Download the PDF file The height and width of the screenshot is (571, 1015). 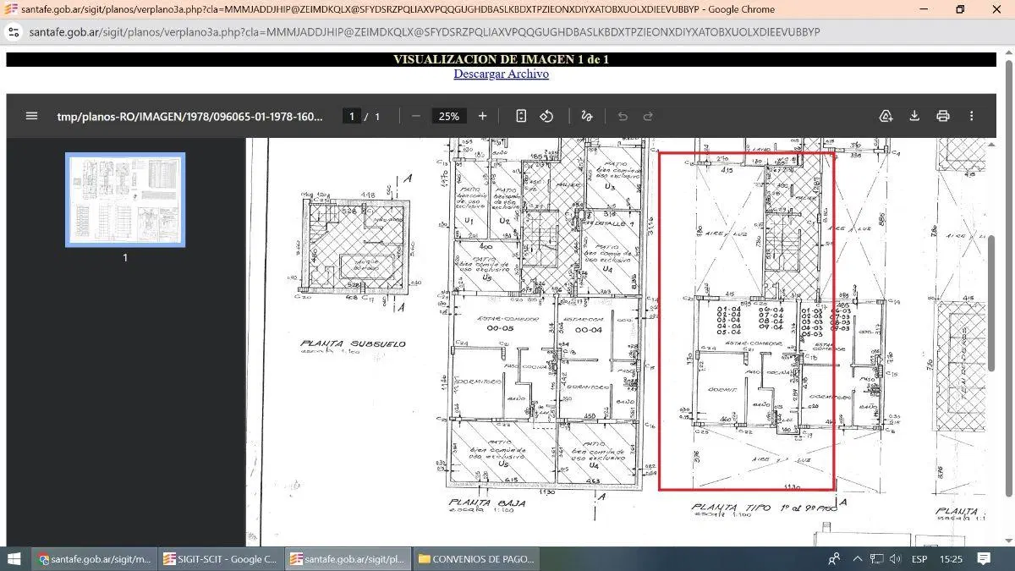(914, 116)
